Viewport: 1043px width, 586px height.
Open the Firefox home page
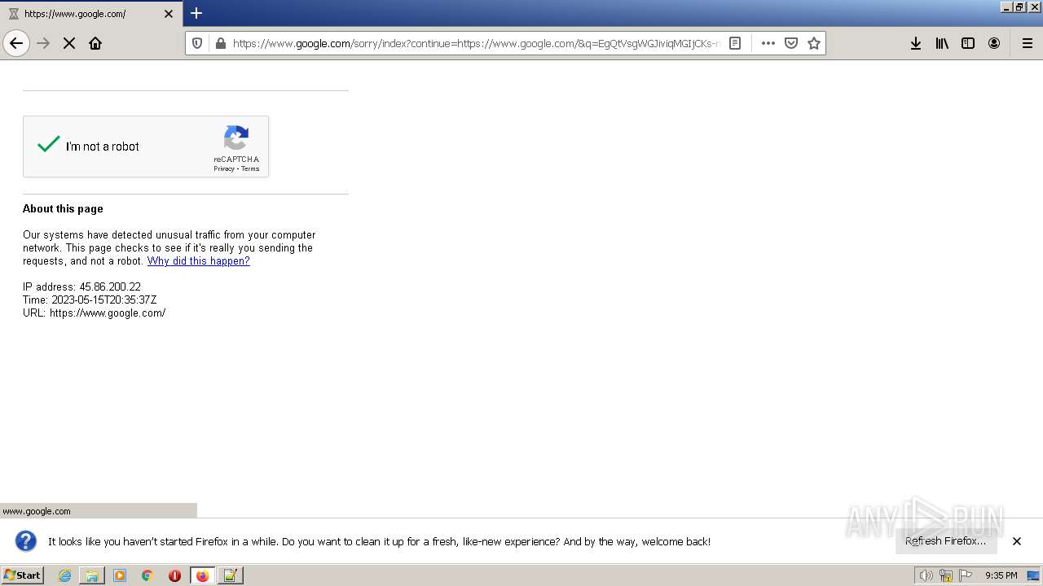coord(95,43)
